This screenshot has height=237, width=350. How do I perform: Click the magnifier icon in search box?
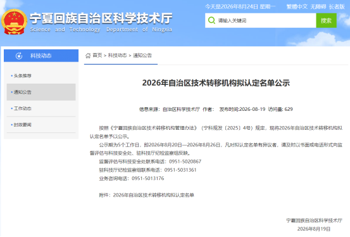click(x=211, y=20)
